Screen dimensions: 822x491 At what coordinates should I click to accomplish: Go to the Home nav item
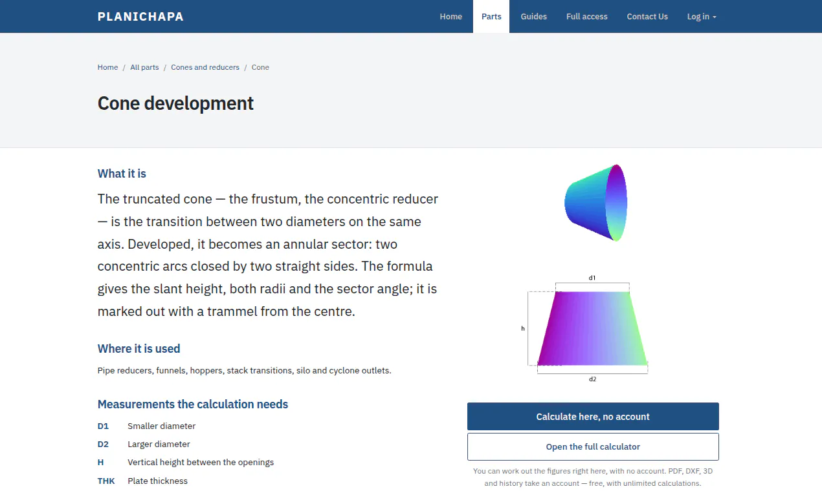451,17
